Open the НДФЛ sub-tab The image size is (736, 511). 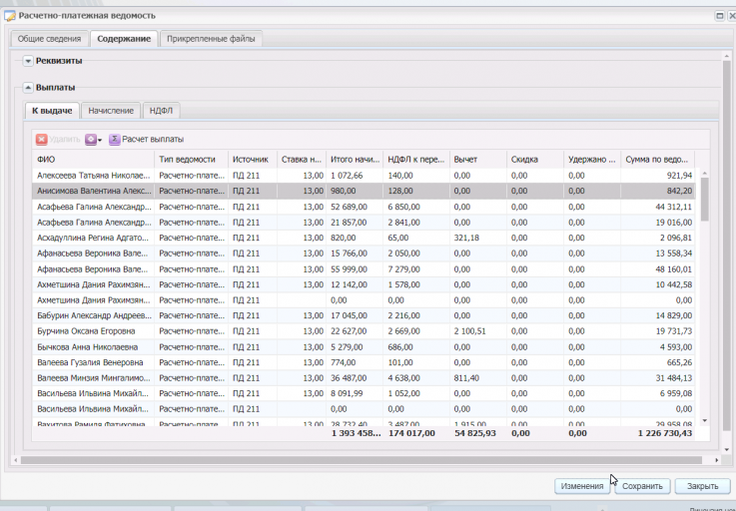(161, 111)
